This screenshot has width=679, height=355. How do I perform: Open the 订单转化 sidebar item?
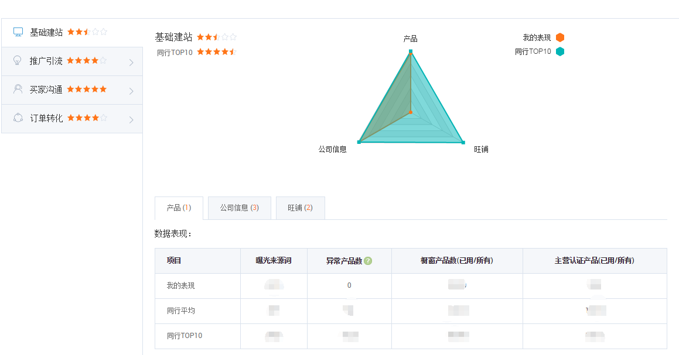click(x=72, y=119)
